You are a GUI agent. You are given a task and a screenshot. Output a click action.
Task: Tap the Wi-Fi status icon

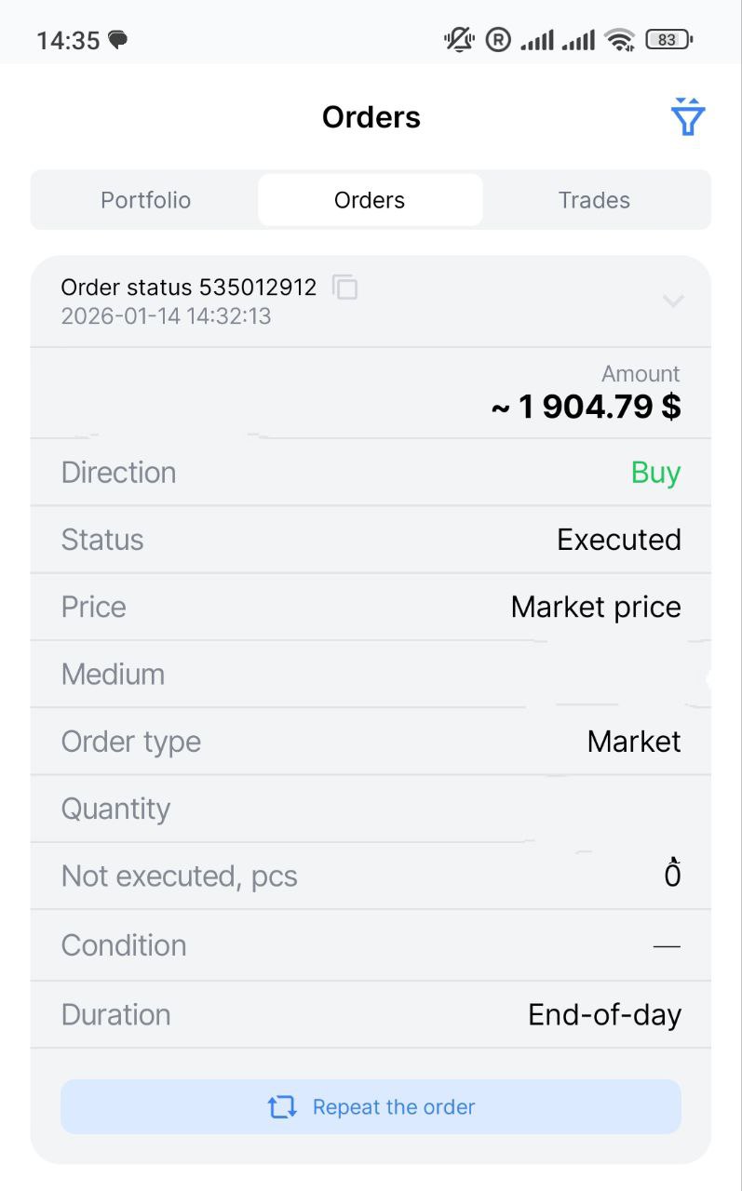(619, 40)
